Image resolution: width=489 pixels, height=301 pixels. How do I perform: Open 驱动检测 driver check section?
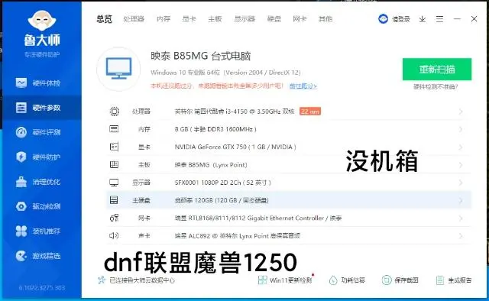(38, 206)
